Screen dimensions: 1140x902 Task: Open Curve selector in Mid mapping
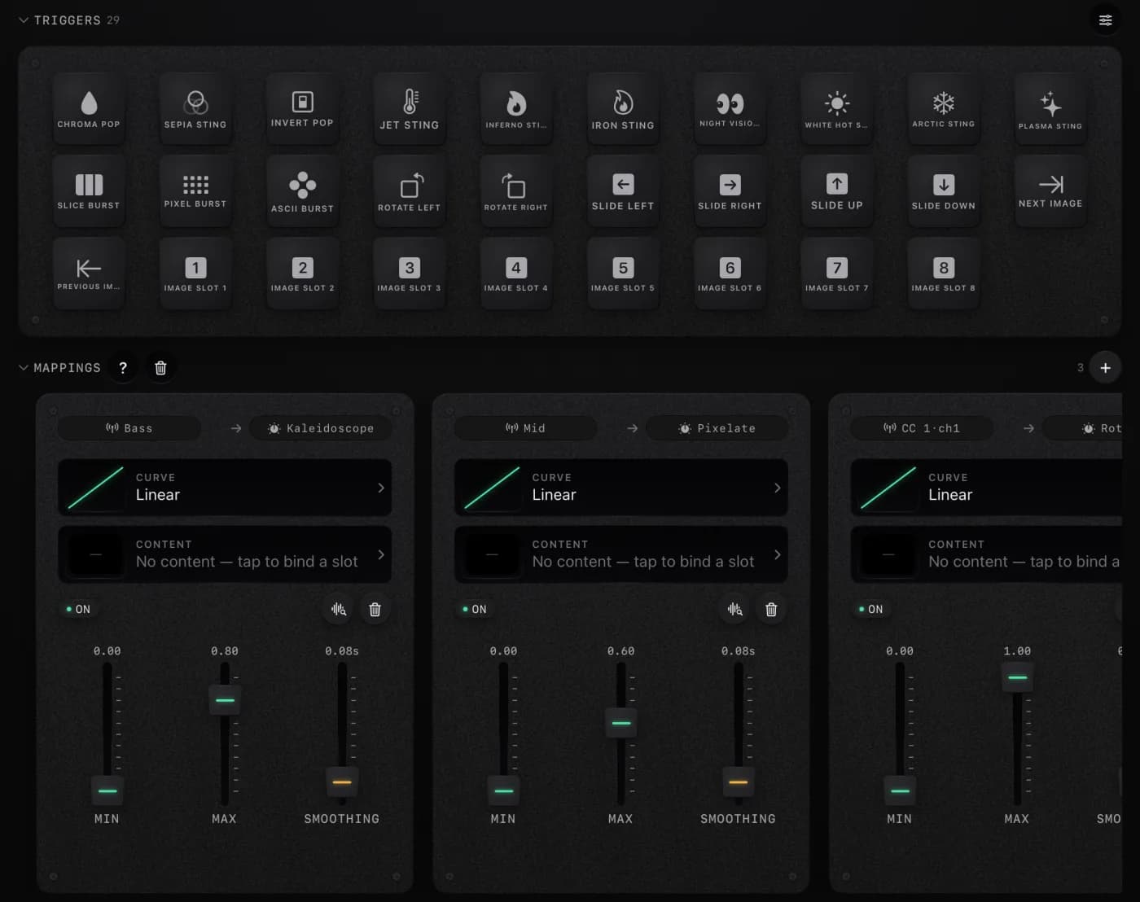pyautogui.click(x=621, y=488)
